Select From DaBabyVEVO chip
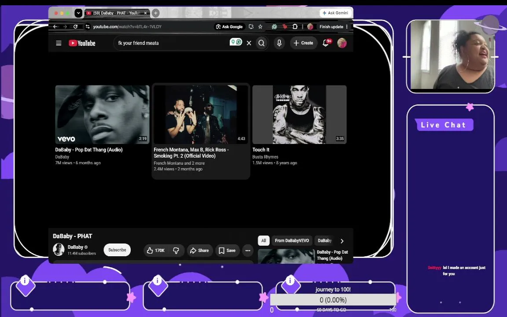Image resolution: width=507 pixels, height=317 pixels. coord(292,241)
